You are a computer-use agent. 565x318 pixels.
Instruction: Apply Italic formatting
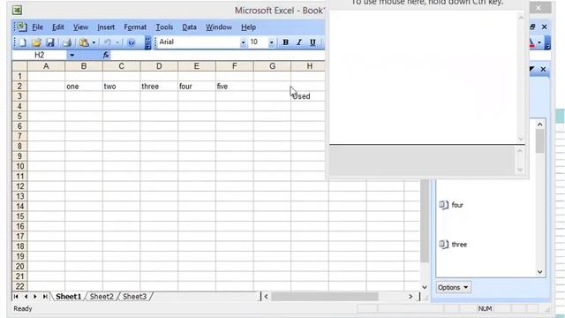(x=298, y=42)
